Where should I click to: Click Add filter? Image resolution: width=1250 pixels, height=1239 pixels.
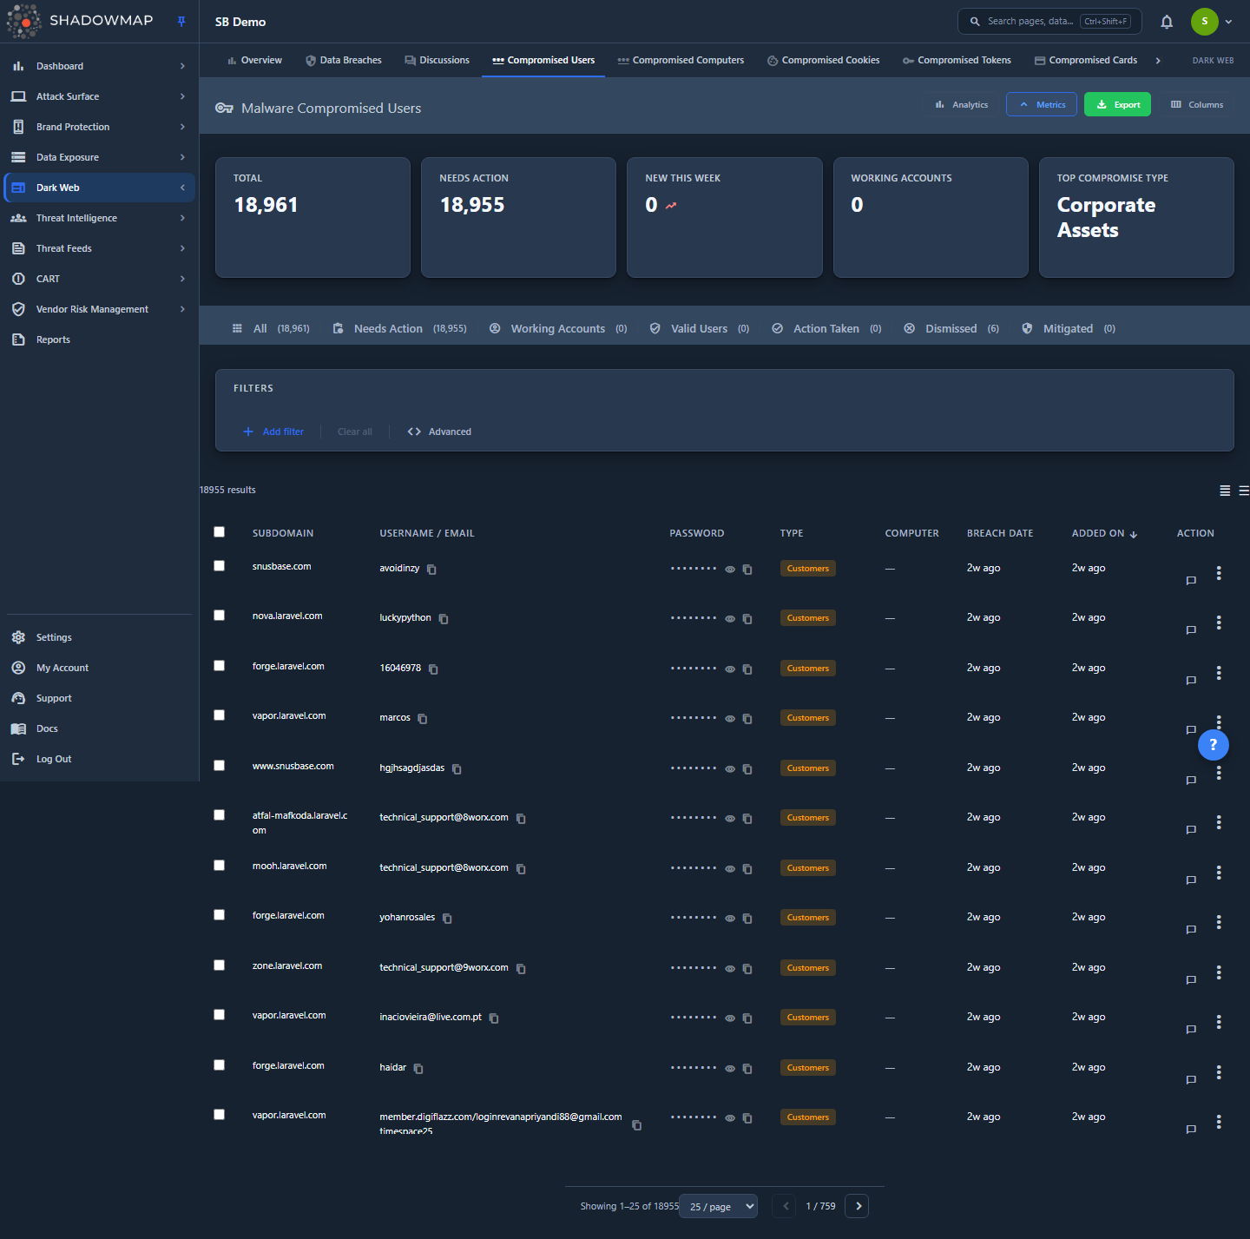pyautogui.click(x=273, y=432)
